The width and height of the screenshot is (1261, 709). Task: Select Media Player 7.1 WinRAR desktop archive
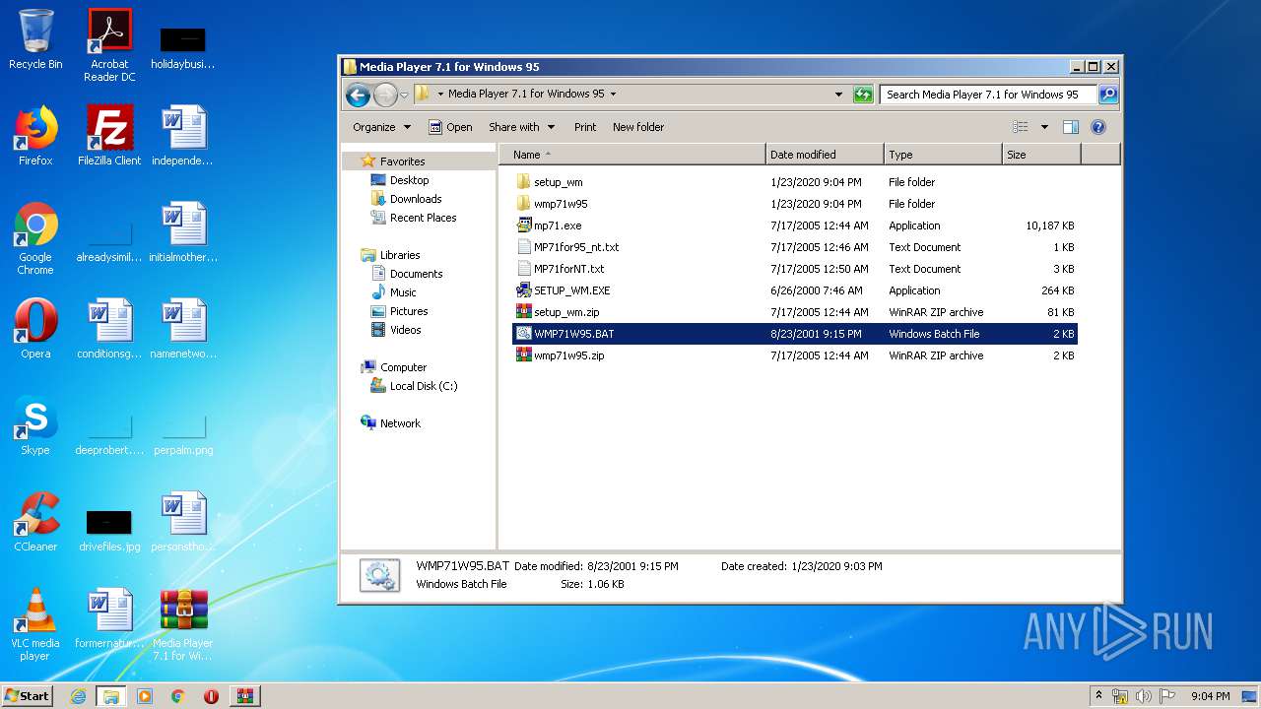pyautogui.click(x=183, y=624)
